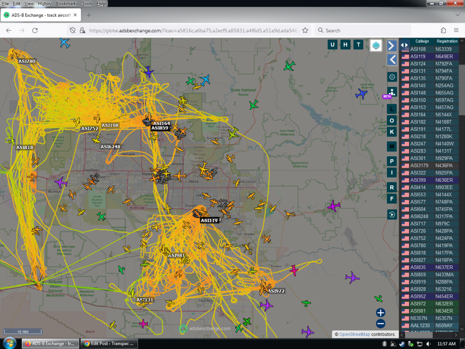Zoom out with the minus button
The height and width of the screenshot is (349, 465).
tap(381, 324)
